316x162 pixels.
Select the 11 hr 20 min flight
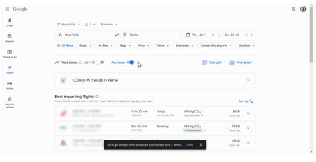click(x=155, y=114)
